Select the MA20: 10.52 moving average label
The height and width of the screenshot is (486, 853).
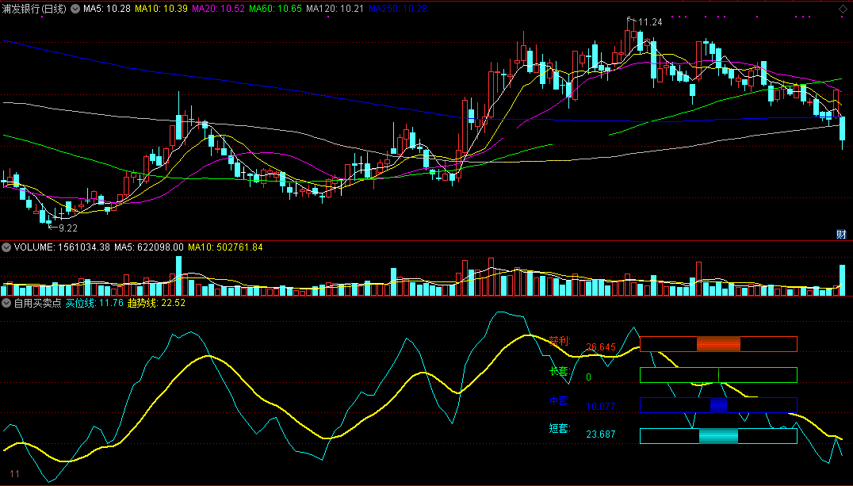tap(219, 9)
